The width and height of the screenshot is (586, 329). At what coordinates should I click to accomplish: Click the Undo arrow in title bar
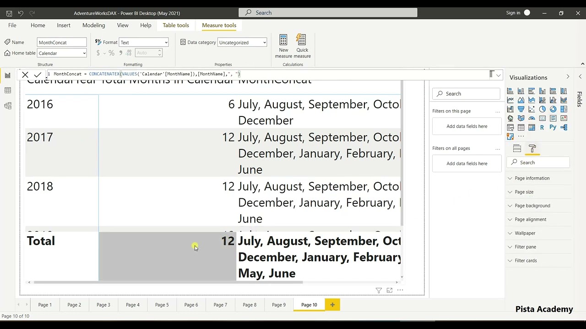pyautogui.click(x=21, y=13)
